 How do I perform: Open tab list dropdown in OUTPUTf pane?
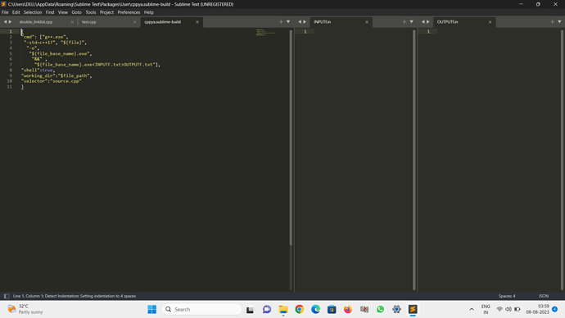pos(559,22)
